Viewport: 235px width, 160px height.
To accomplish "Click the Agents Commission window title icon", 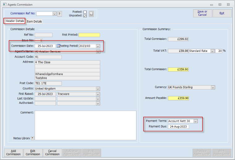I will [x=4, y=5].
